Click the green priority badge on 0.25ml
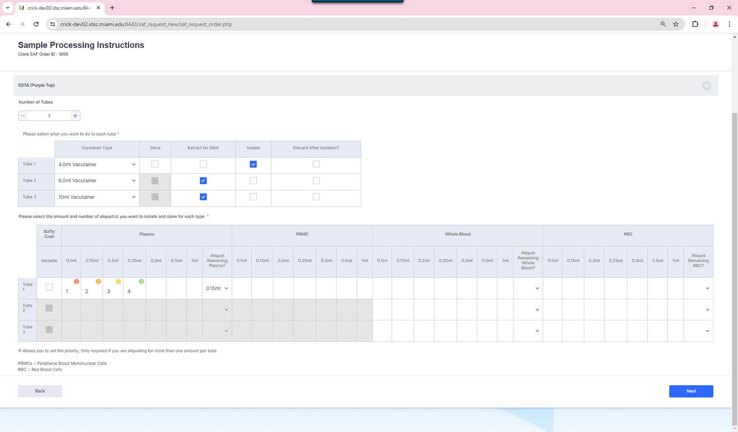Image resolution: width=738 pixels, height=432 pixels. tap(141, 282)
